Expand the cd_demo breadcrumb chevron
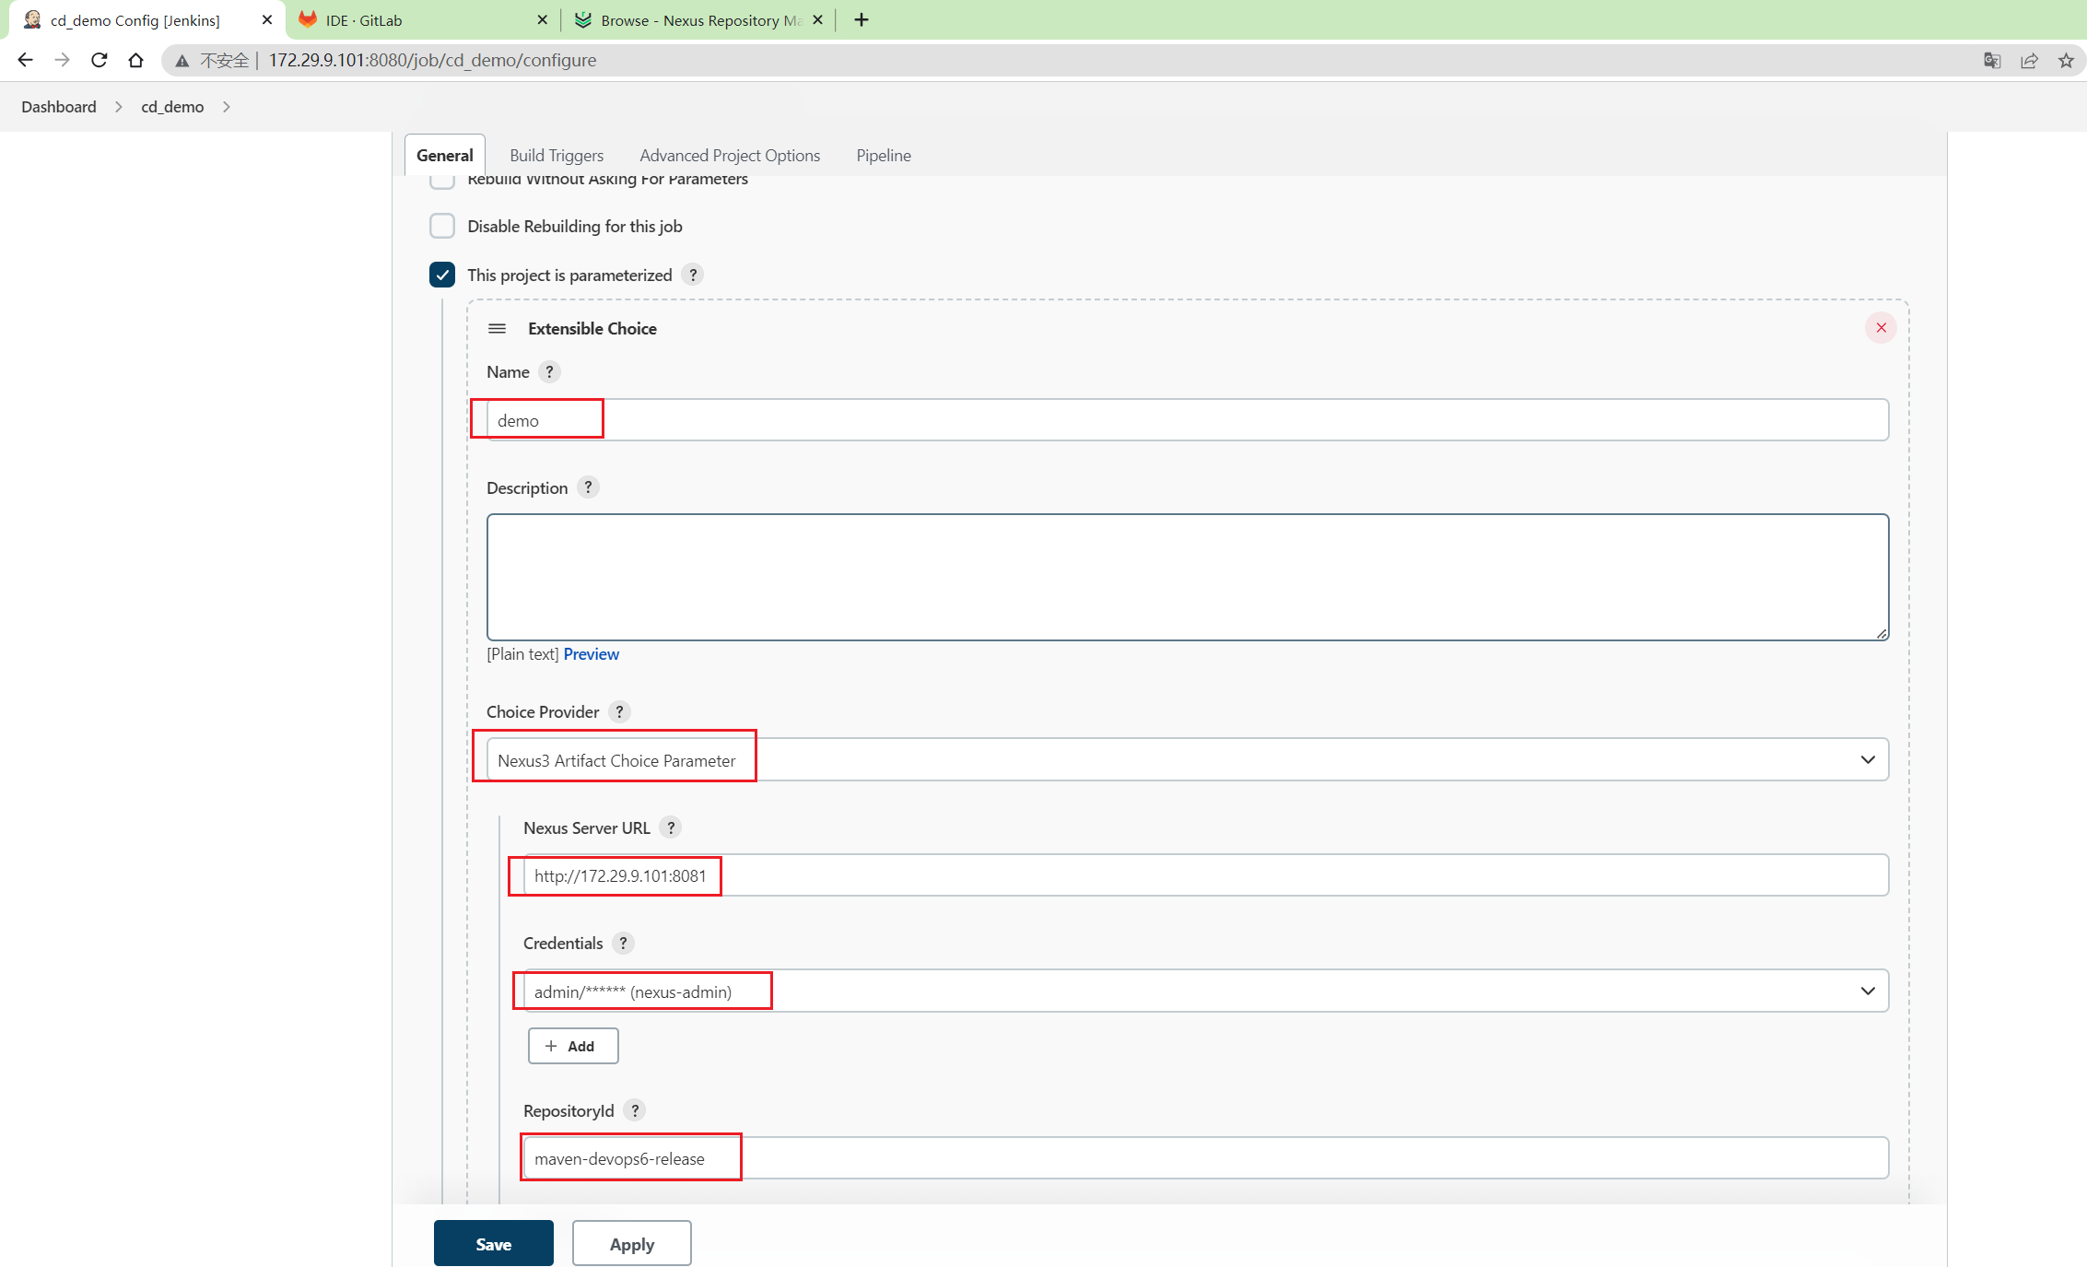This screenshot has width=2087, height=1267. click(x=226, y=107)
